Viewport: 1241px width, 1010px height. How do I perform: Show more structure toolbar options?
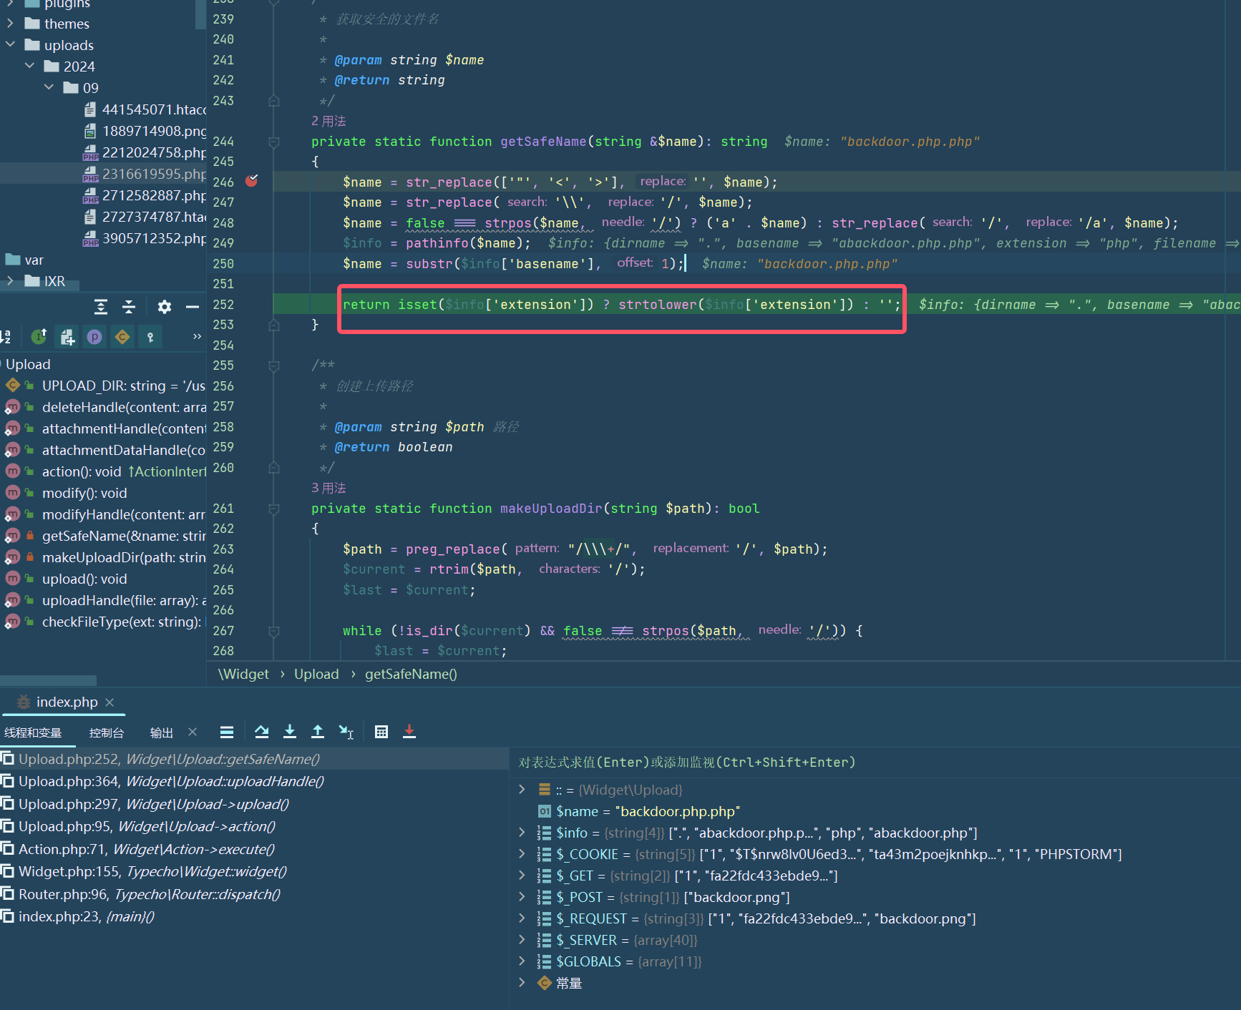click(x=197, y=336)
